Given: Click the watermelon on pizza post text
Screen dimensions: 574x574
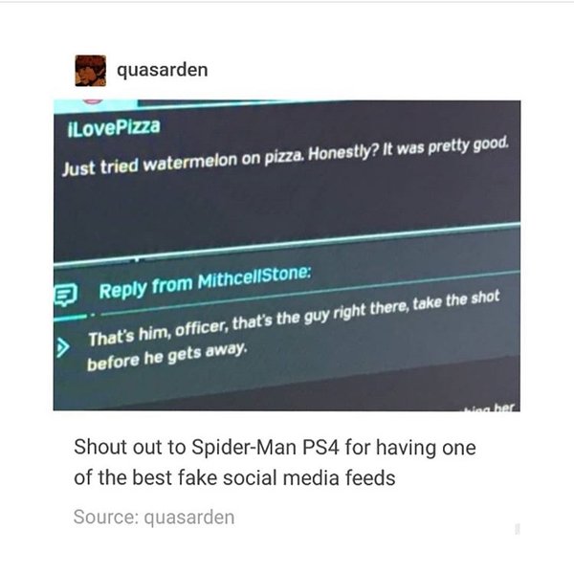Looking at the screenshot, I should pos(285,157).
